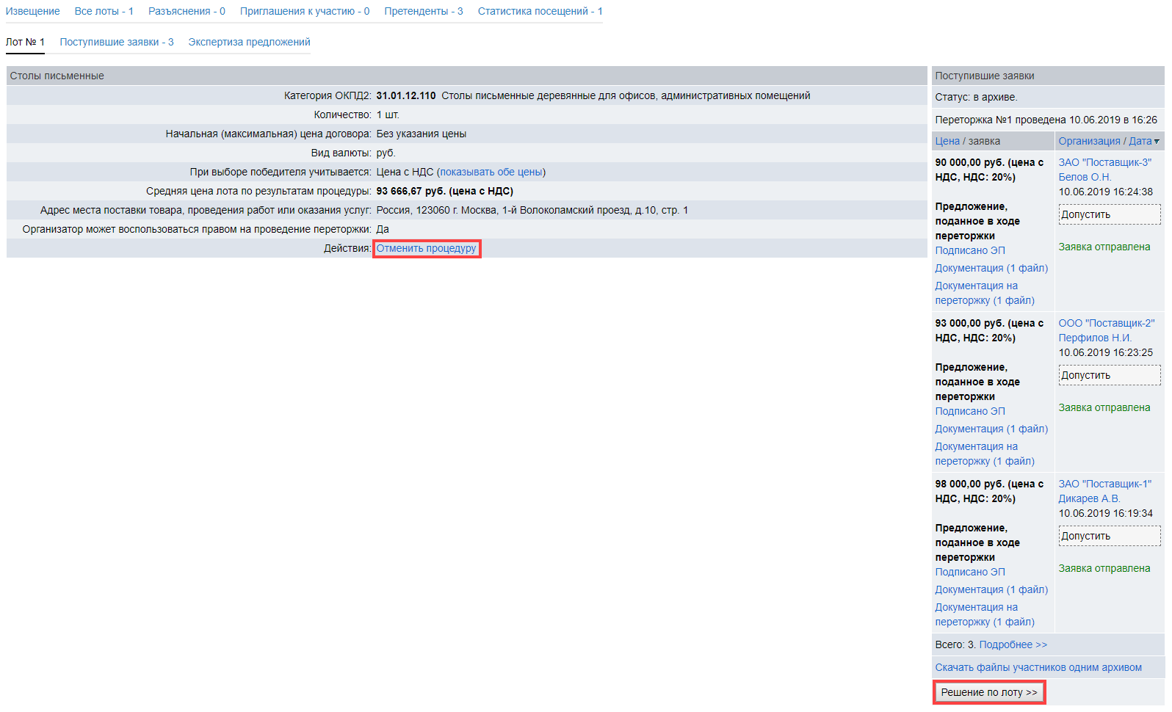Viewport: 1172px width, 712px height.
Task: Download participants' files as one archive
Action: [1038, 667]
